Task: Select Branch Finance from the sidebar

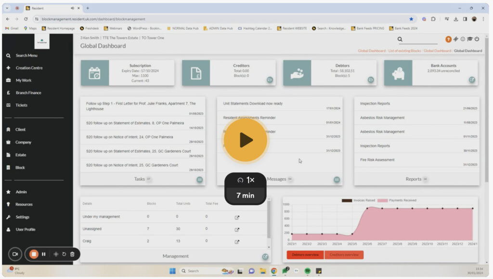Action: pyautogui.click(x=28, y=93)
